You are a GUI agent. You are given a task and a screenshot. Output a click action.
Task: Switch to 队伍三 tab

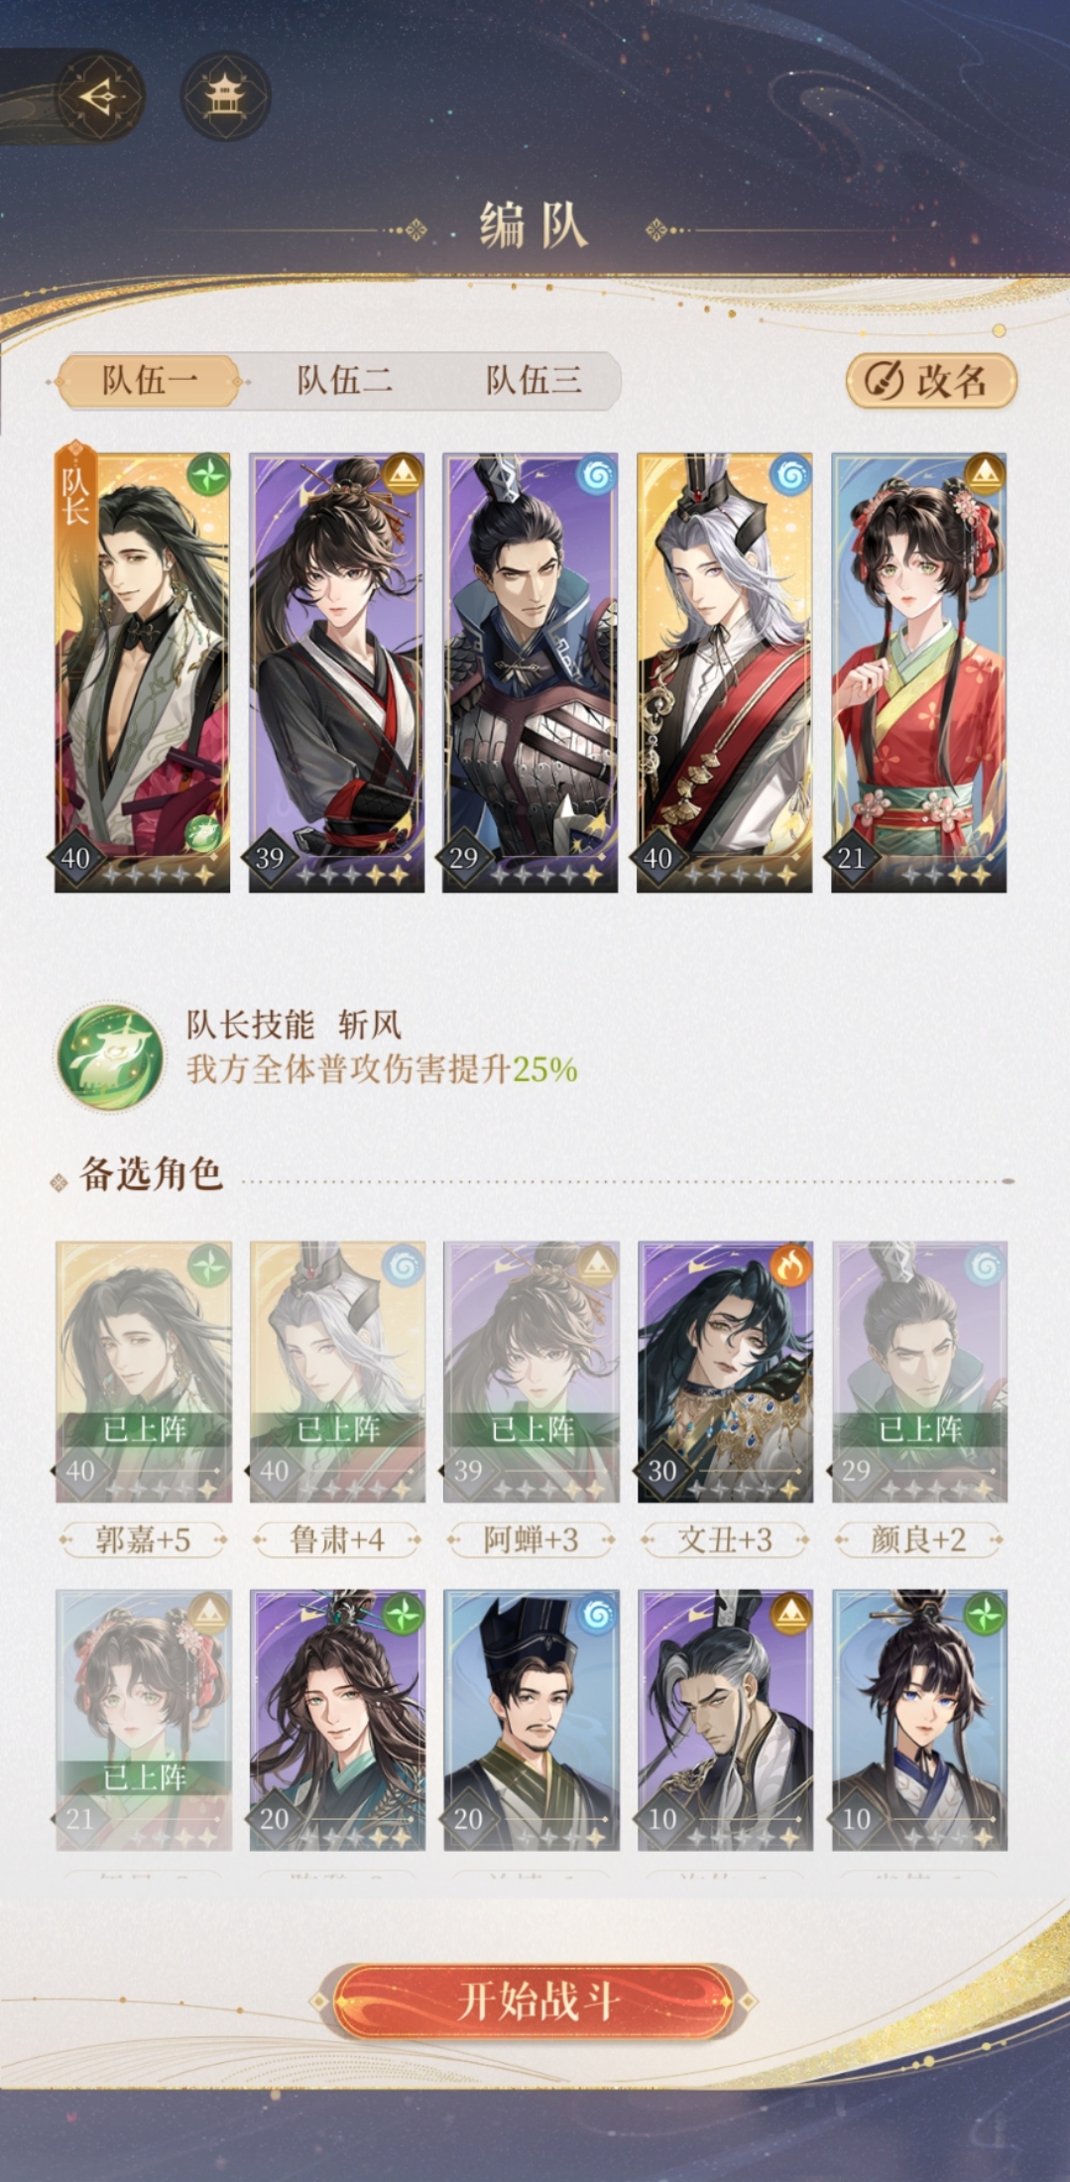[x=533, y=380]
